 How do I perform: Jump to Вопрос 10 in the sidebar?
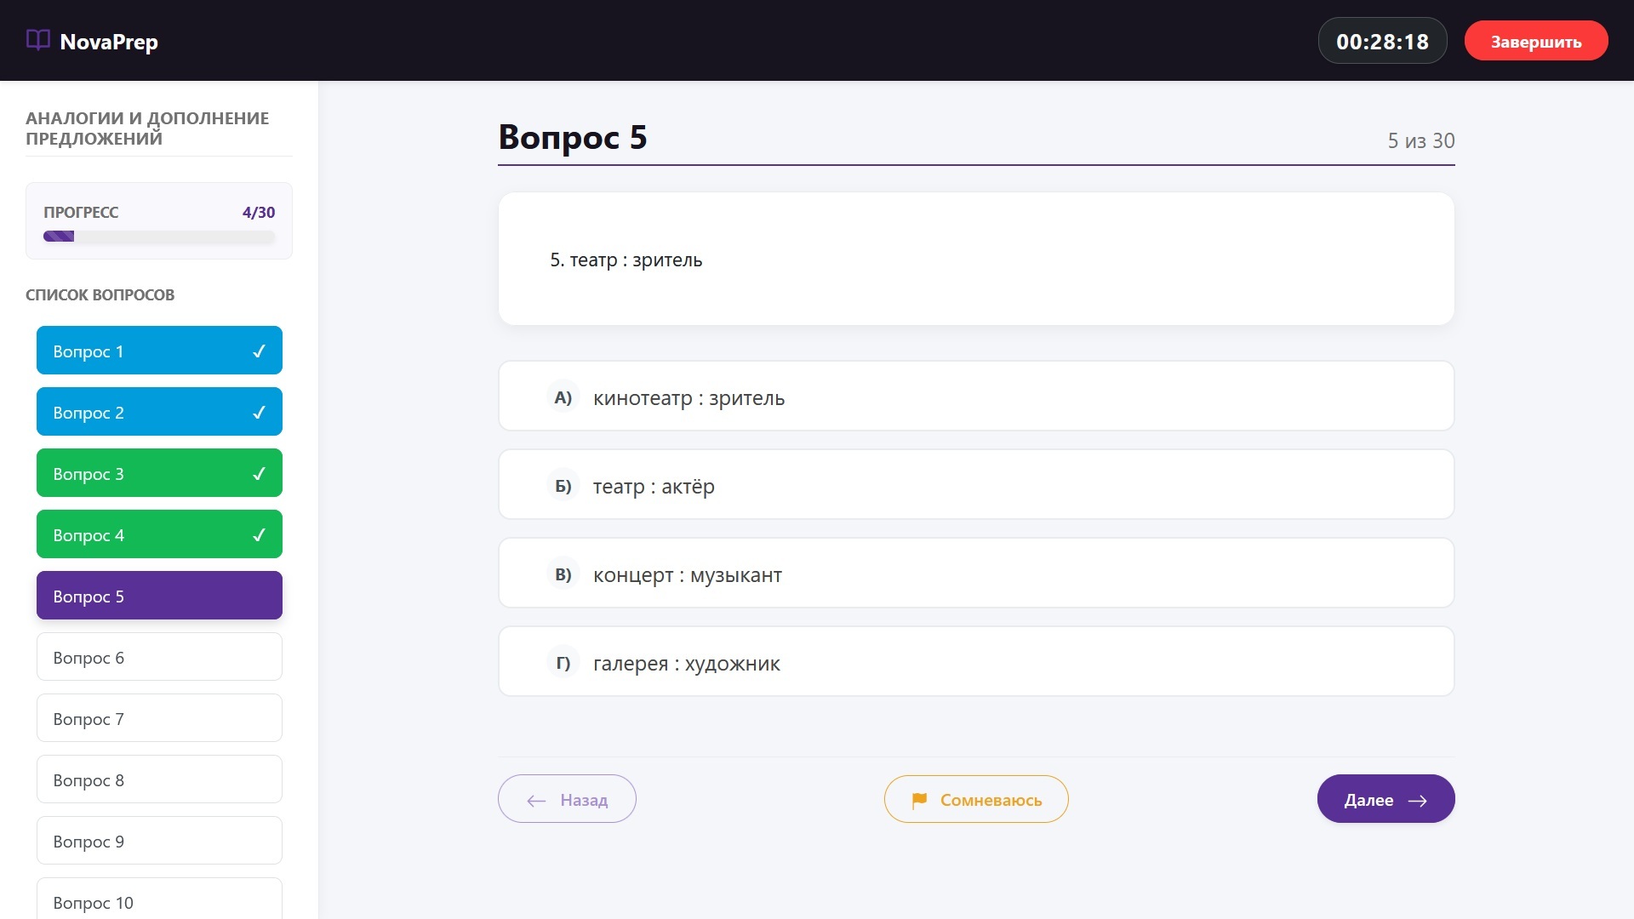(159, 902)
